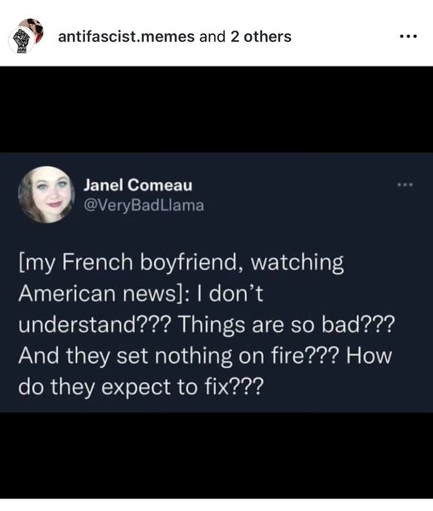Click the "set nothing on fire???" phrase
The height and width of the screenshot is (511, 433).
[228, 356]
